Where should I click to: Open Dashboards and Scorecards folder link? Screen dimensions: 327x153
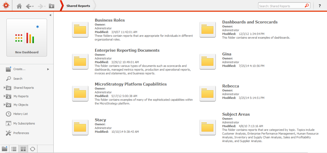(250, 22)
